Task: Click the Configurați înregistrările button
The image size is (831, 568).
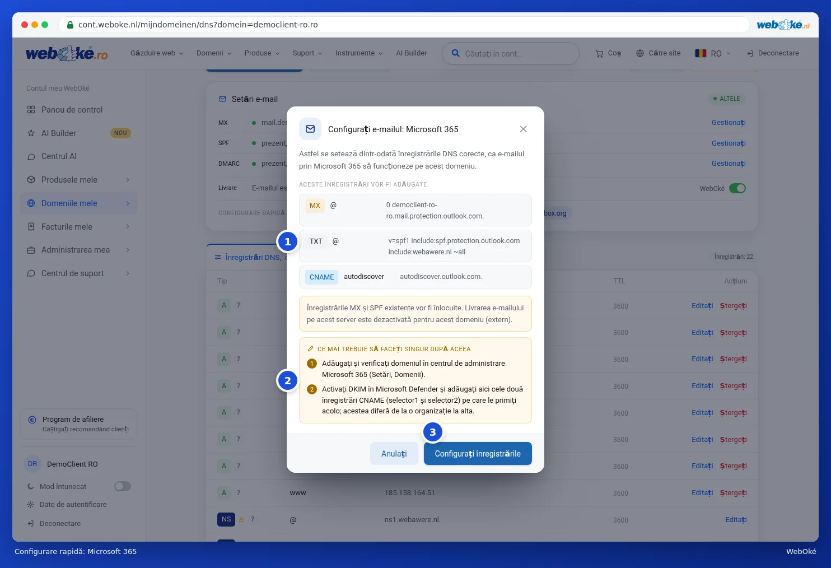Action: pos(478,454)
